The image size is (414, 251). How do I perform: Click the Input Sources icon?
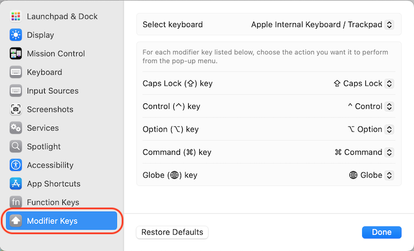(x=15, y=91)
